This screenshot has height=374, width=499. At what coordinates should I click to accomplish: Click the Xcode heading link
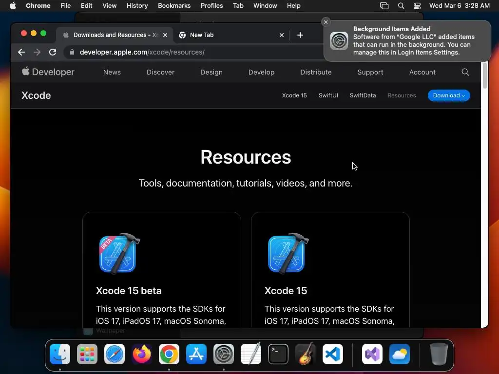(36, 95)
